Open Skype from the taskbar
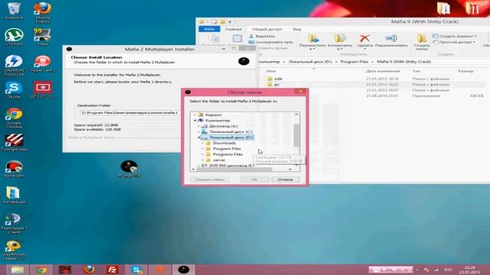The width and height of the screenshot is (490, 275). [x=136, y=270]
